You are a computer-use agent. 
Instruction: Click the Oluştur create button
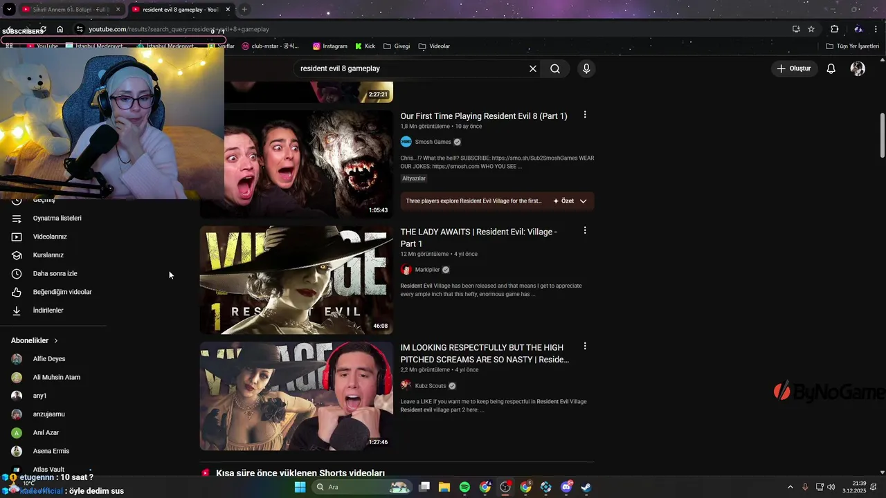793,68
